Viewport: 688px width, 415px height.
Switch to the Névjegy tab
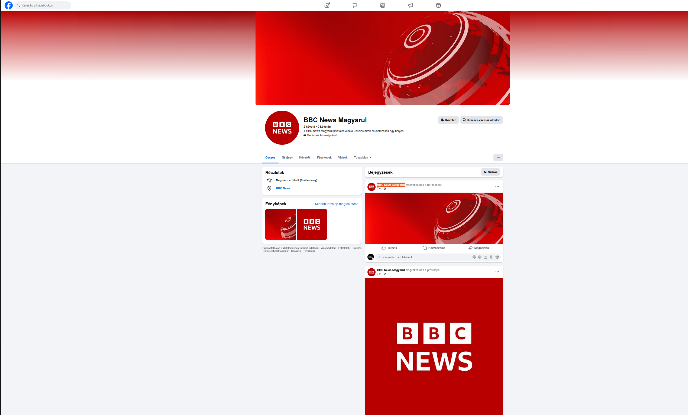coord(287,157)
